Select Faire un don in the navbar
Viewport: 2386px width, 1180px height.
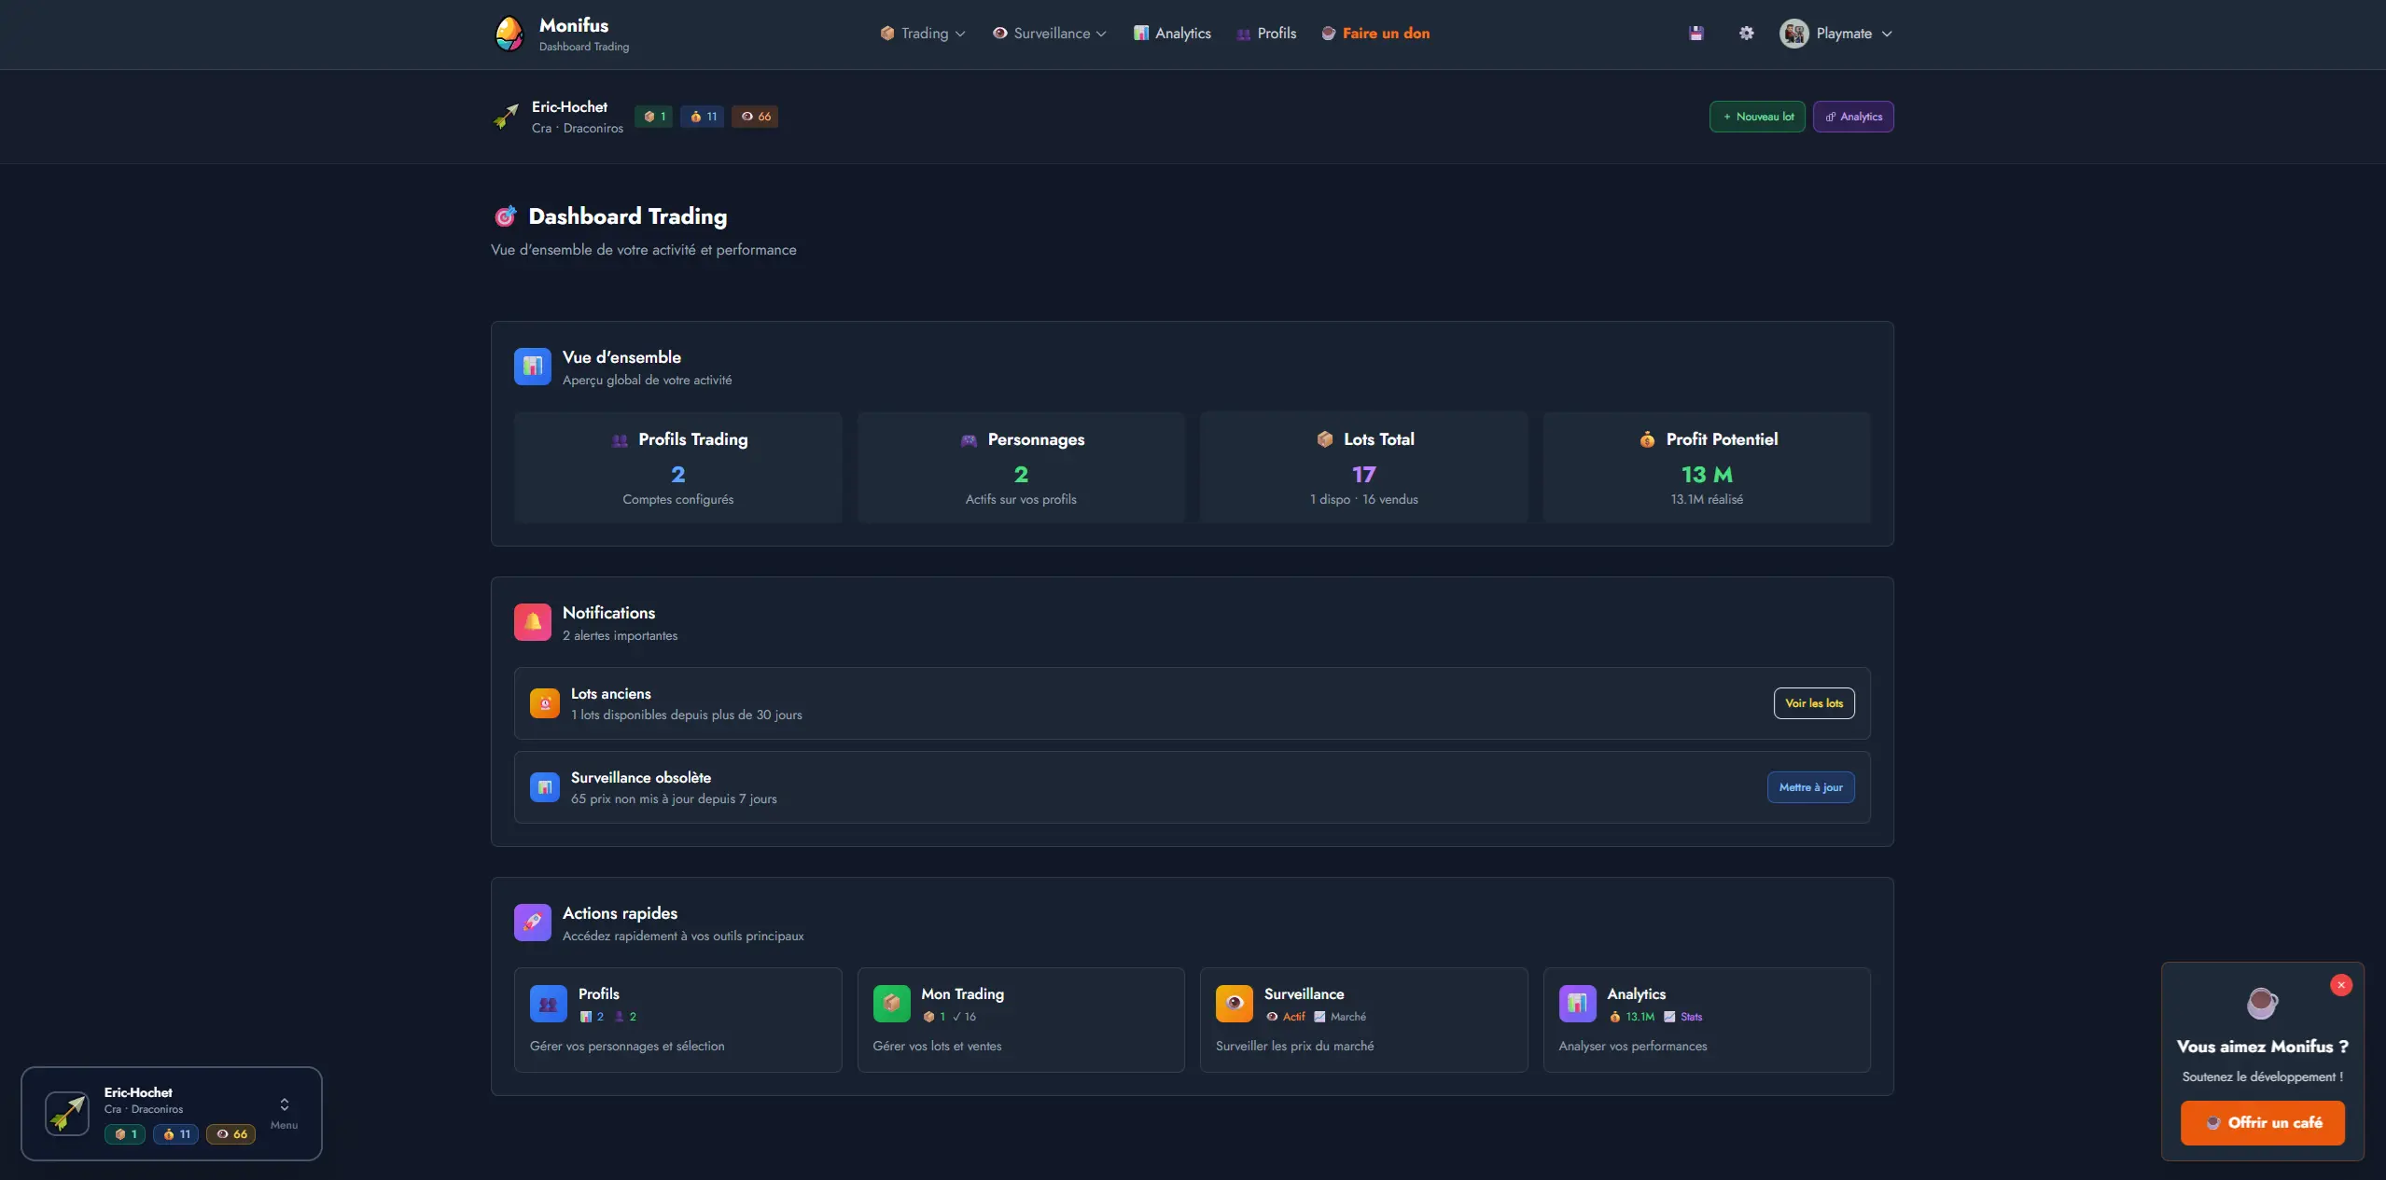coord(1375,33)
